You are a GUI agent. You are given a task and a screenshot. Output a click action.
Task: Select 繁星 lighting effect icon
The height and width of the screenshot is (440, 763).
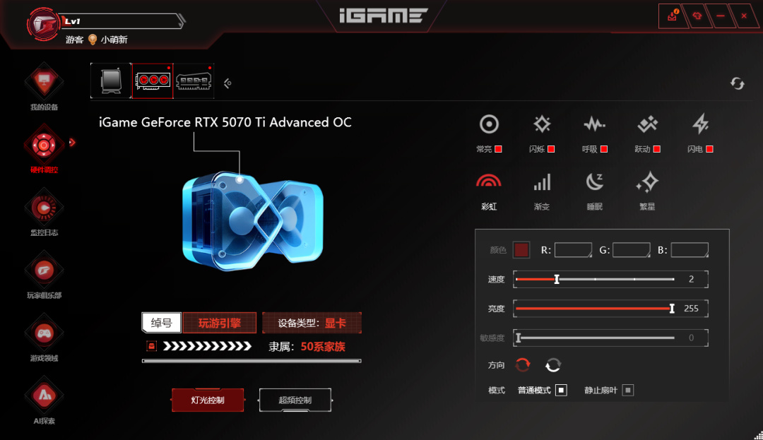647,182
